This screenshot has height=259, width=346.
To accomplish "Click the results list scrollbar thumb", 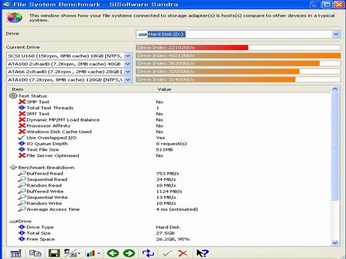I will tap(335, 146).
